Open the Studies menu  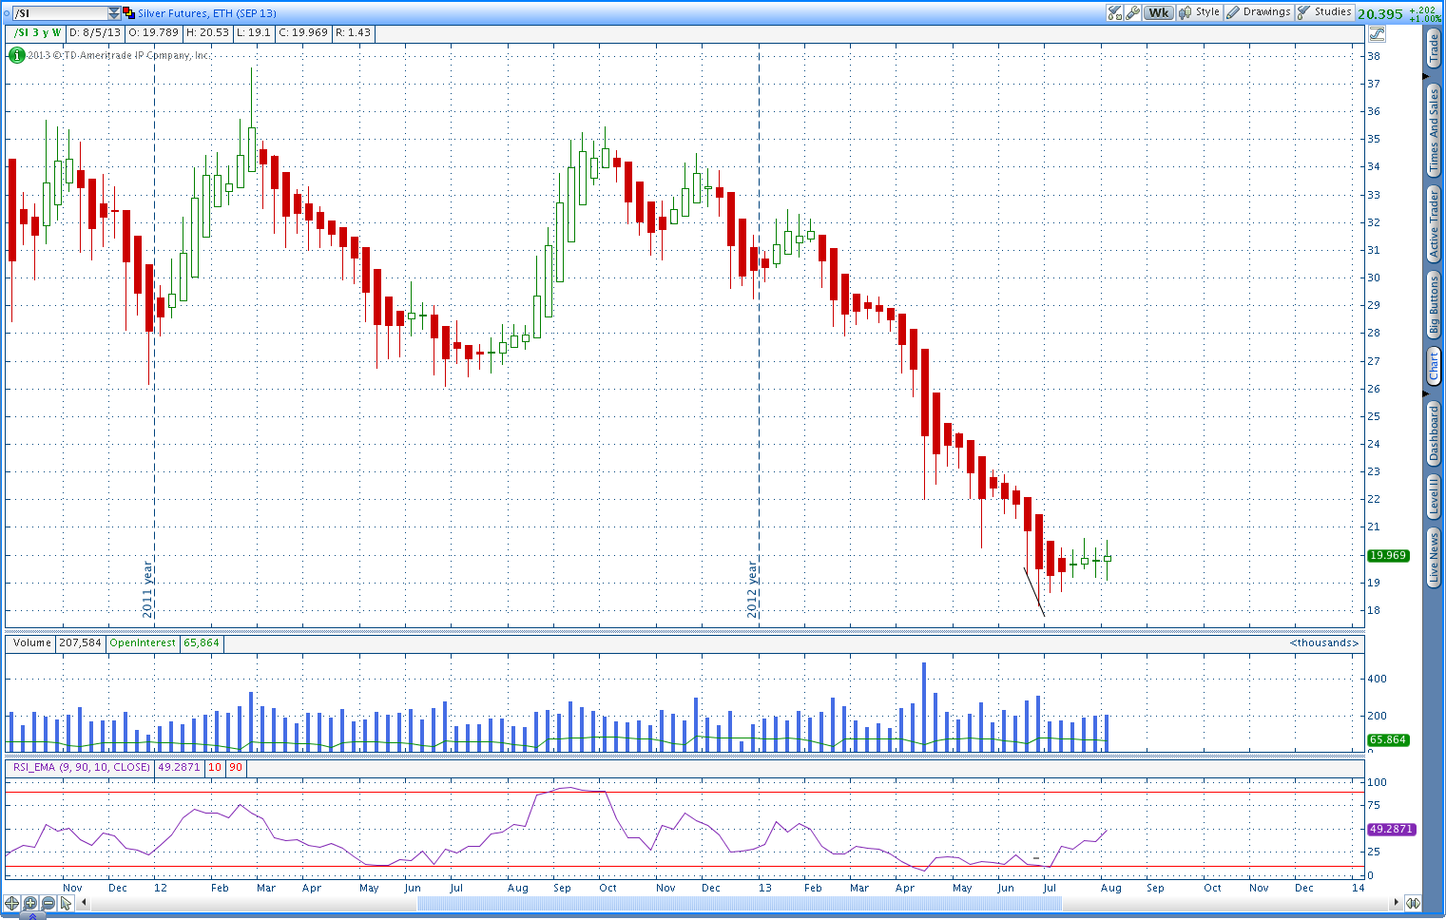1324,12
